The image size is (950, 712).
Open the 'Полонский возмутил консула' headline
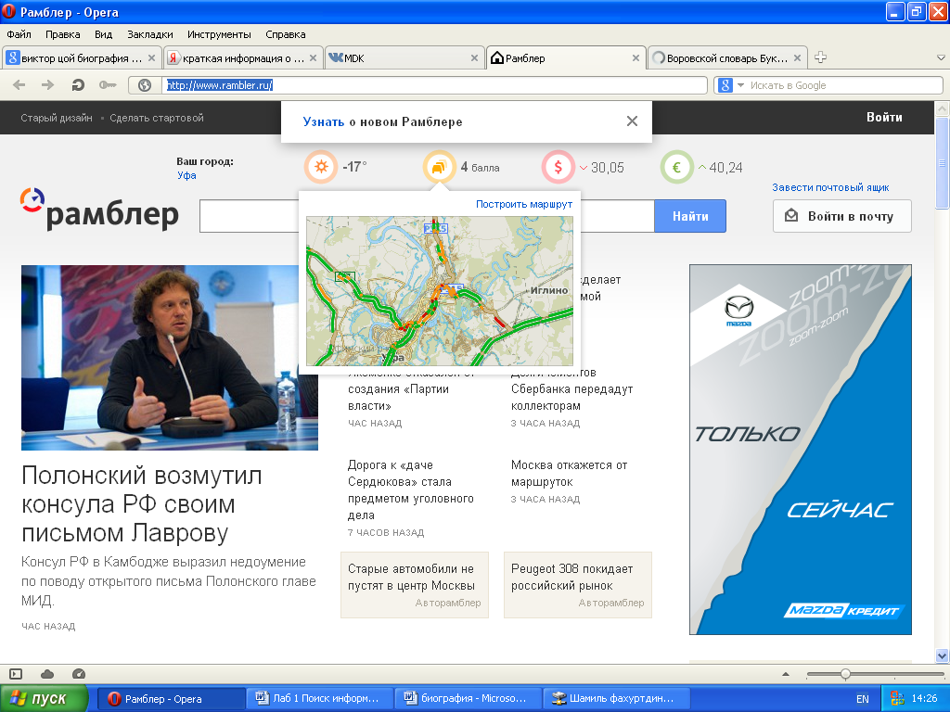[x=142, y=504]
